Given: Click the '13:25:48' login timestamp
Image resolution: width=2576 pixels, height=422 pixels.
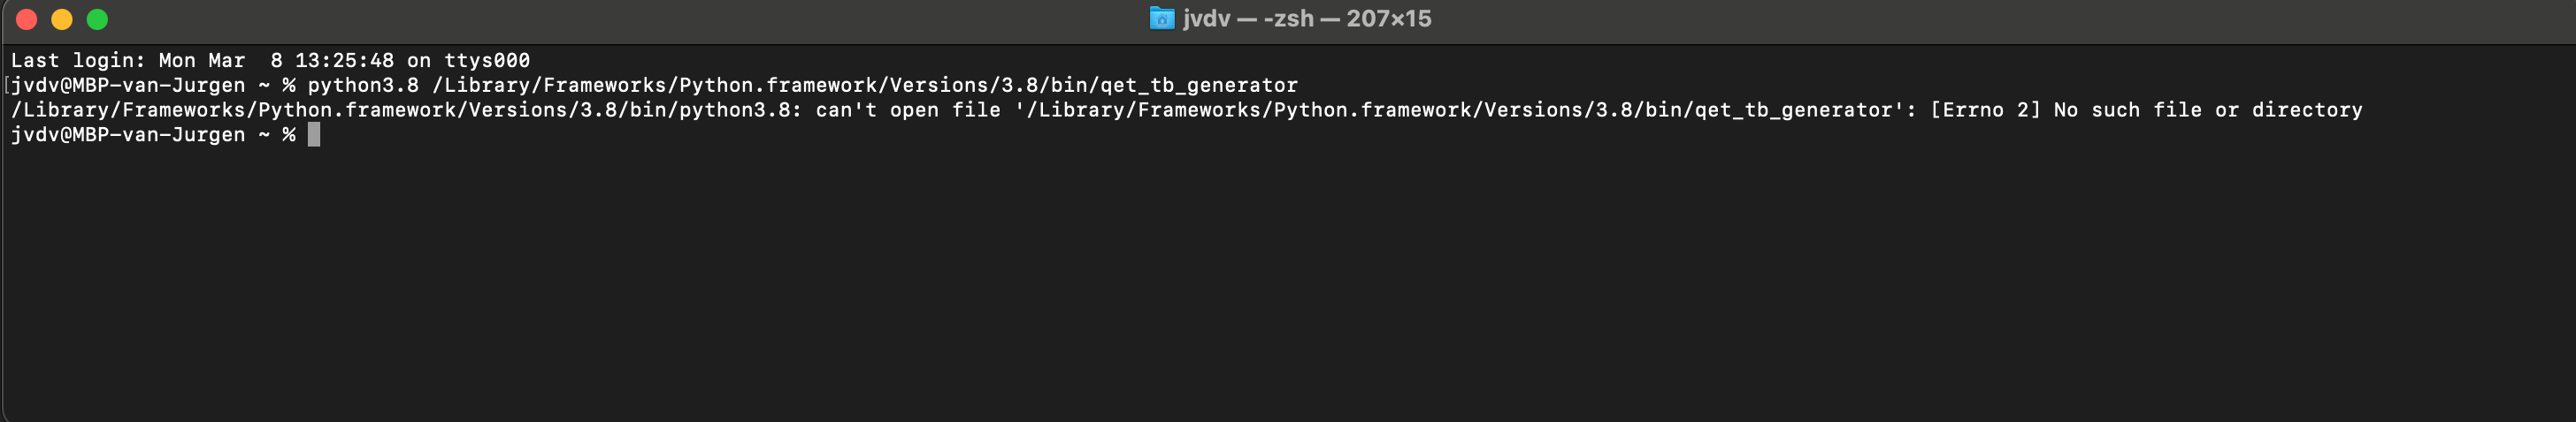Looking at the screenshot, I should point(344,60).
